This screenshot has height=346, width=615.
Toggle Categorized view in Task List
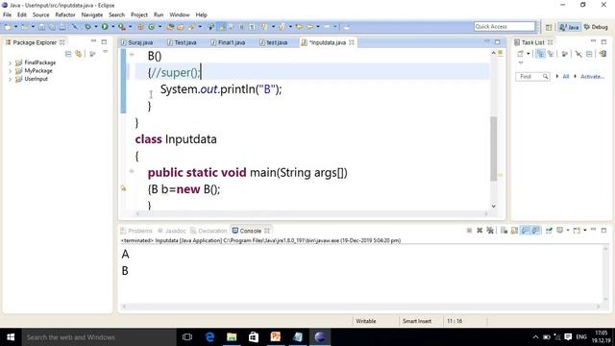point(540,54)
